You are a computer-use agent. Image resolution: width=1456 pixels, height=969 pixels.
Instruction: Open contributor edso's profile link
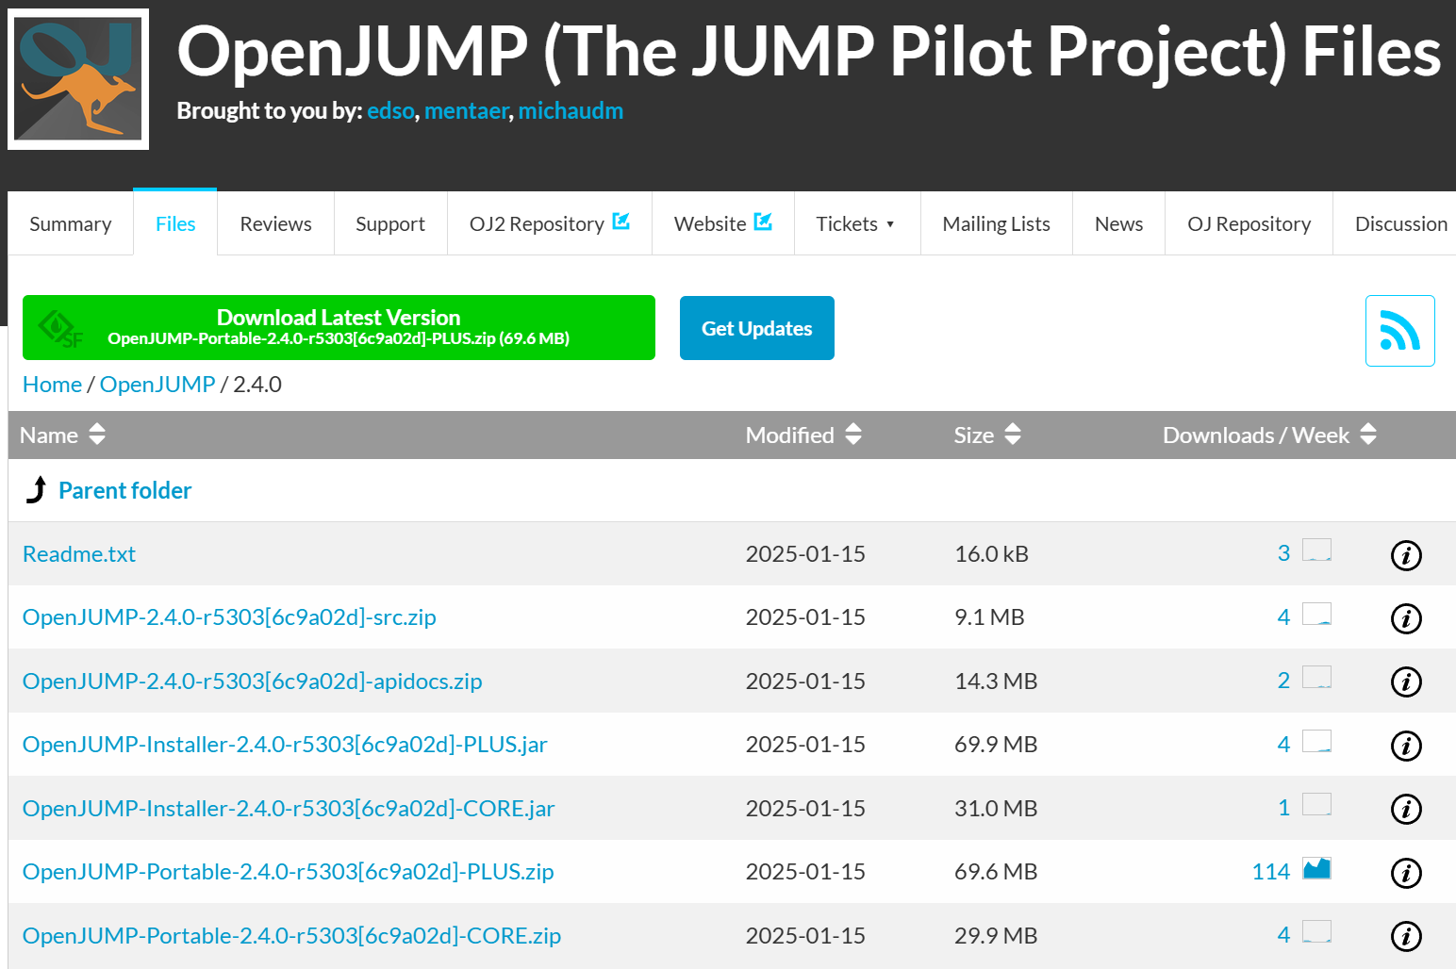point(390,111)
